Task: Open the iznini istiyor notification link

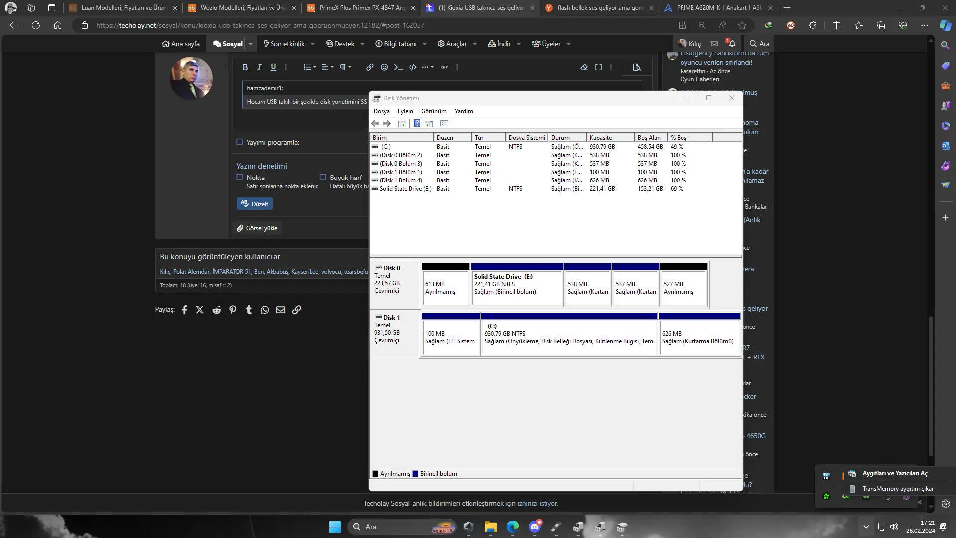Action: [537, 503]
